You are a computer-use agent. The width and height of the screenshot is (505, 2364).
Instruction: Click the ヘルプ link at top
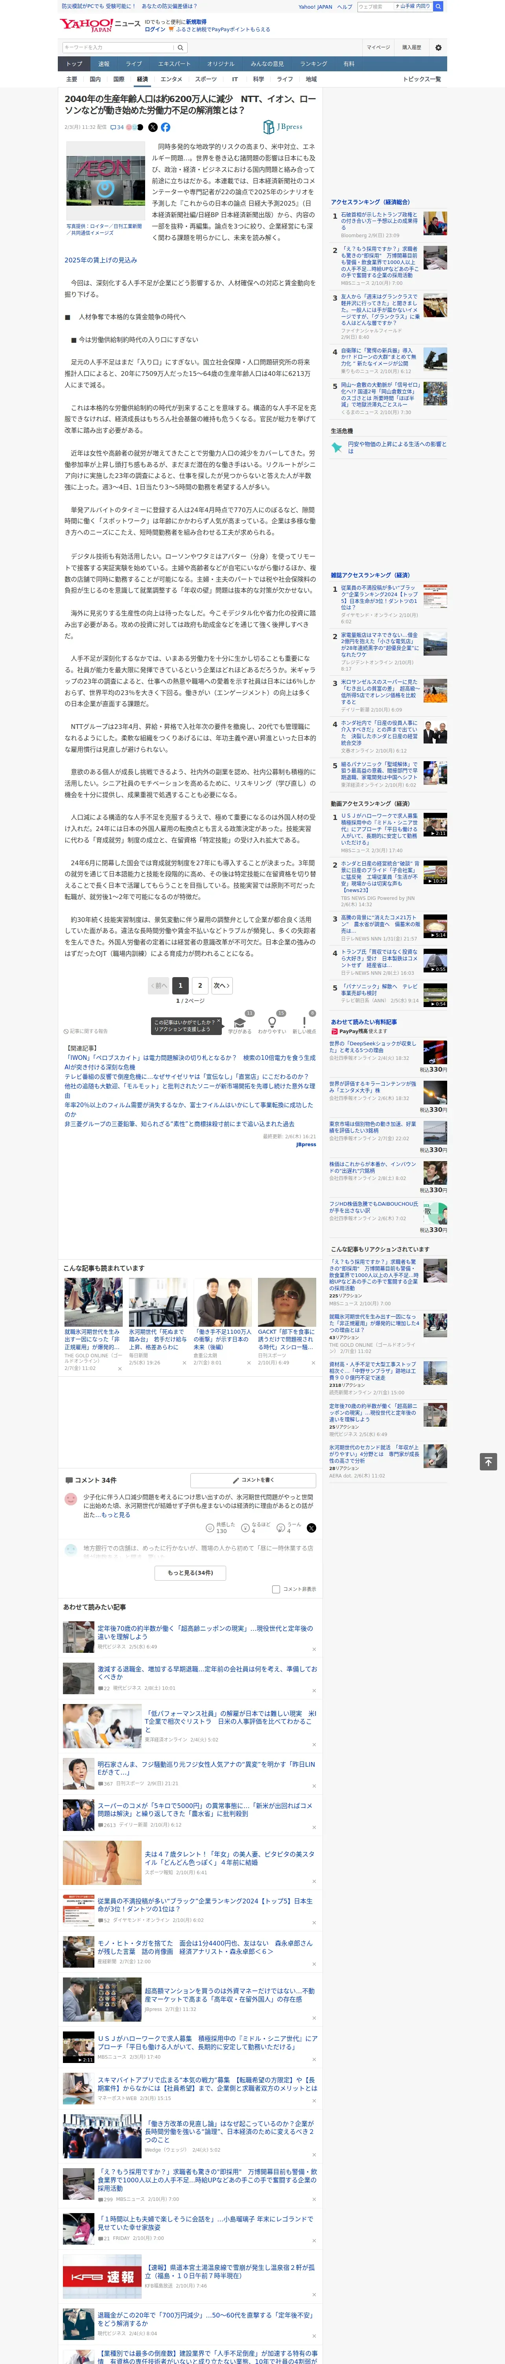click(345, 6)
